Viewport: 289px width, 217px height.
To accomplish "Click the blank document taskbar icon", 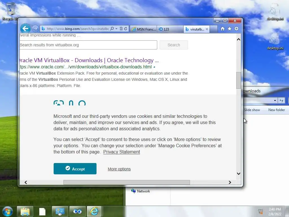I will [42, 211].
